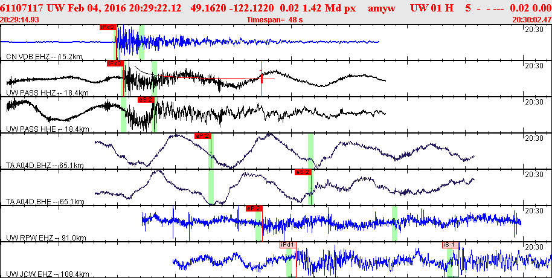Select the TA A04D BHE channel label
Image resolution: width=552 pixels, height=278 pixels.
(45, 201)
